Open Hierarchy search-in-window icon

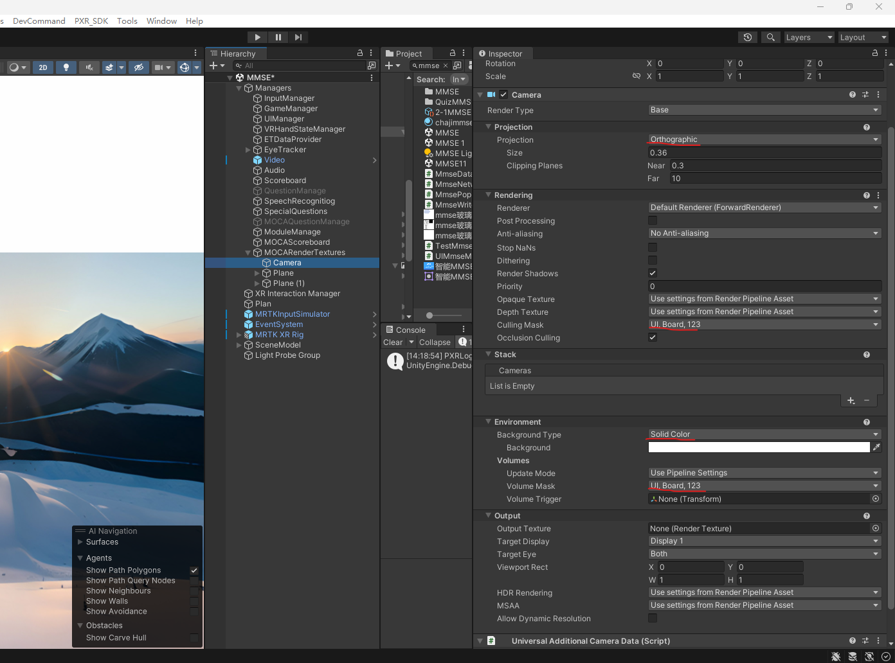pyautogui.click(x=372, y=66)
